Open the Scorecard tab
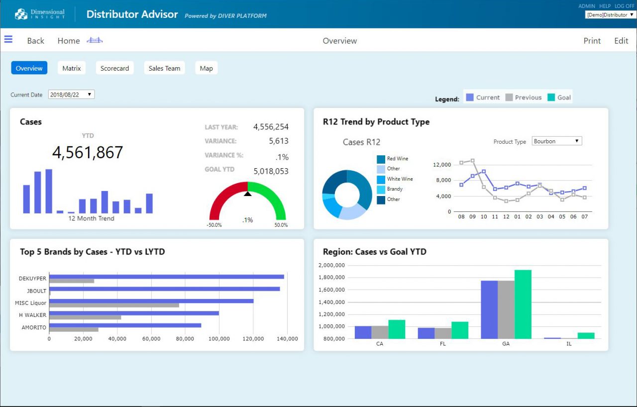 coord(114,68)
